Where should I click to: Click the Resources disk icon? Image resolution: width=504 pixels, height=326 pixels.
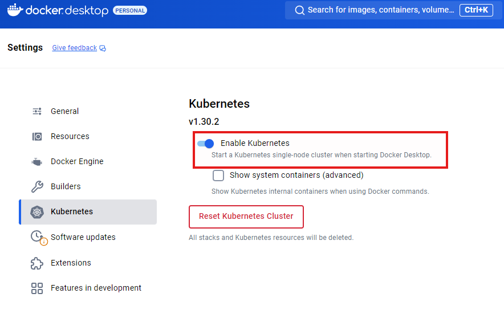tap(37, 137)
